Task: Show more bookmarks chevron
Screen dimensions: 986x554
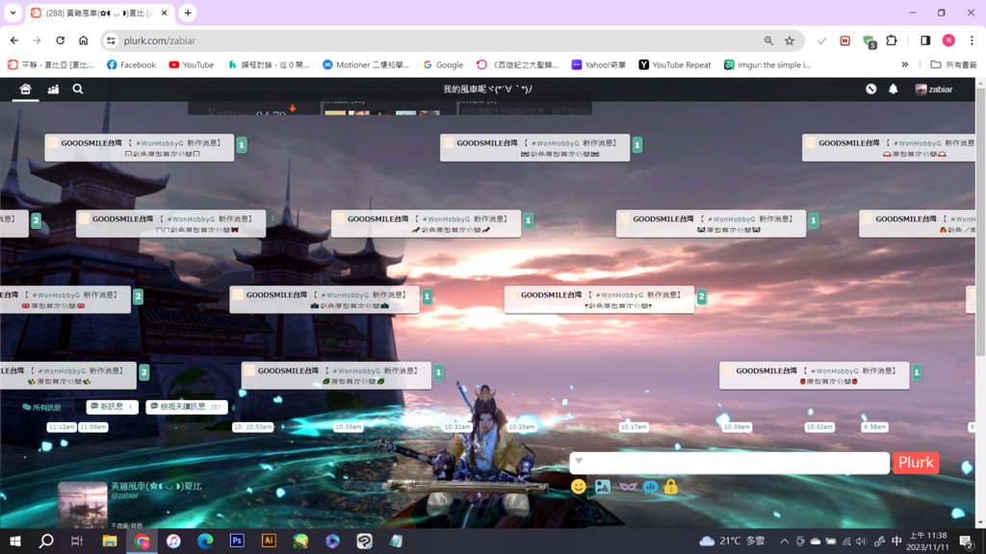Action: 905,64
